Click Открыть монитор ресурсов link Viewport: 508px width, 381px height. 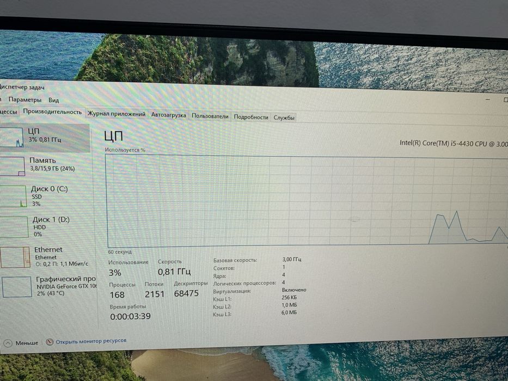(91, 341)
